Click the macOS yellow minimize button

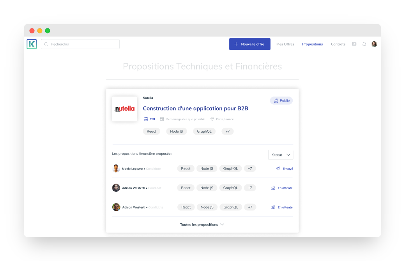(40, 31)
